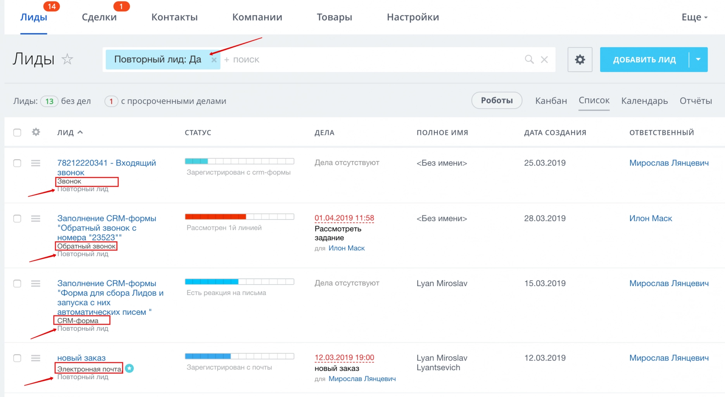The image size is (725, 397).
Task: Switch to Канбан view
Action: (x=551, y=101)
